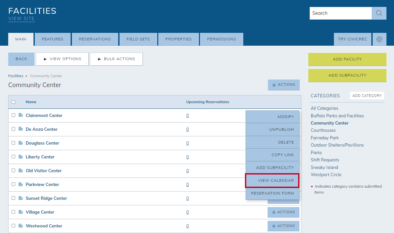Select the Farraday Park category
This screenshot has width=394, height=233.
pyautogui.click(x=325, y=138)
